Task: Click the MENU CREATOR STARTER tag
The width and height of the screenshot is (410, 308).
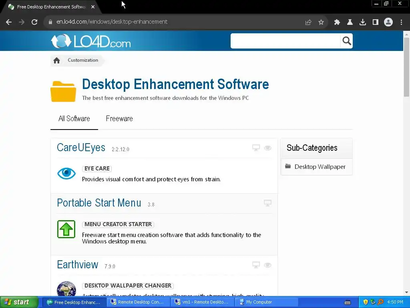Action: [118, 225]
